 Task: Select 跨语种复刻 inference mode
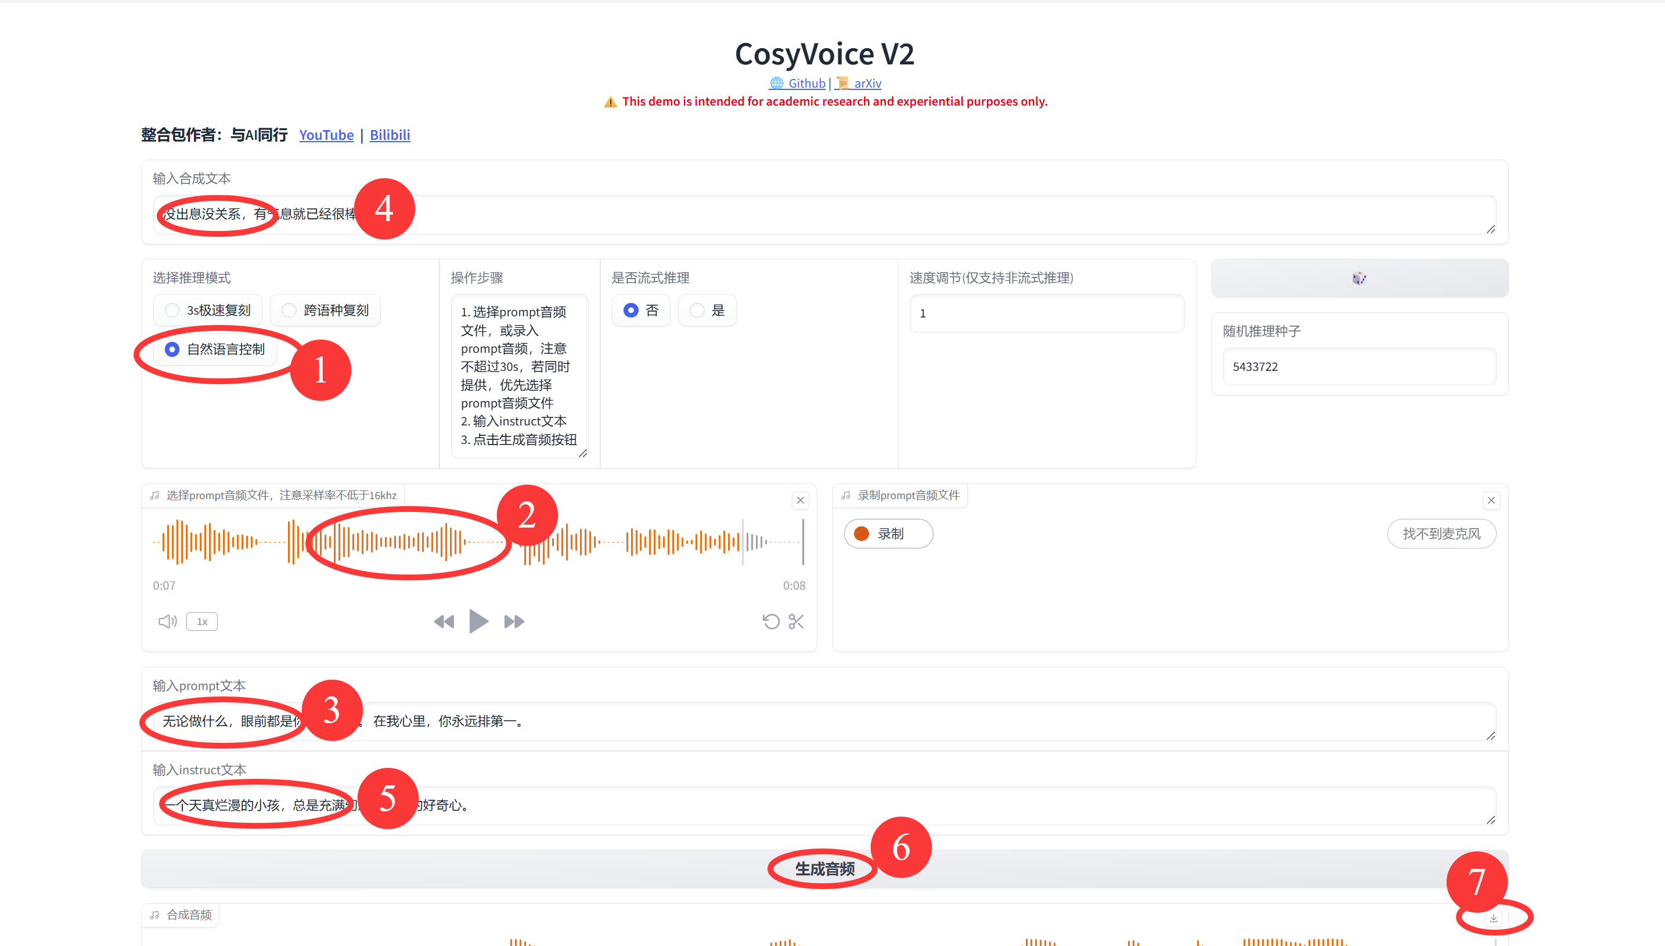325,310
